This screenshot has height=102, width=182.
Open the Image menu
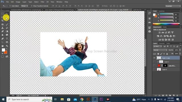pyautogui.click(x=18, y=2)
